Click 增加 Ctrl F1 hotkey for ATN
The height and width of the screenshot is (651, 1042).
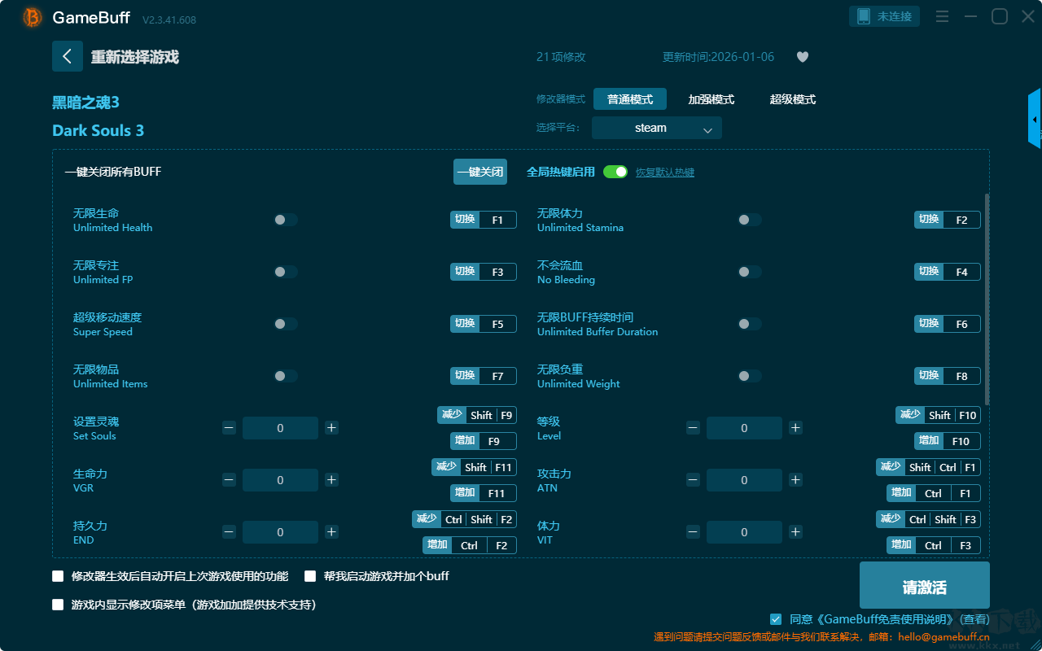(x=934, y=493)
